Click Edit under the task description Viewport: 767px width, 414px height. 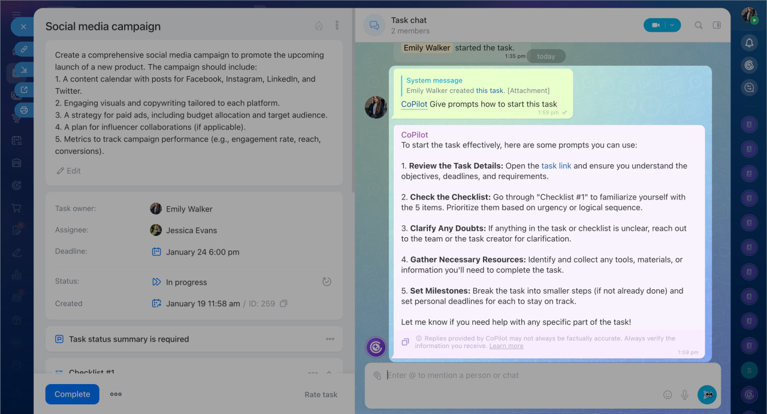click(x=68, y=171)
